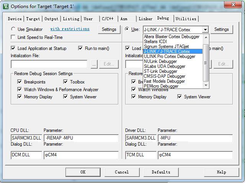
Task: Click the -REMAP -MPU parameter field
Action: tap(81, 138)
